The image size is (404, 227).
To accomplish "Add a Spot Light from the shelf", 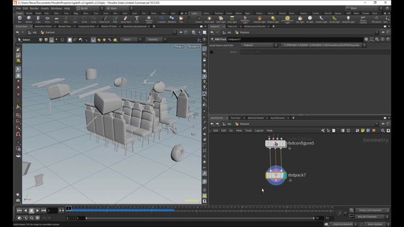I will [x=221, y=19].
